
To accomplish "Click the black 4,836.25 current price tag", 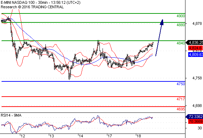I will pyautogui.click(x=194, y=42).
